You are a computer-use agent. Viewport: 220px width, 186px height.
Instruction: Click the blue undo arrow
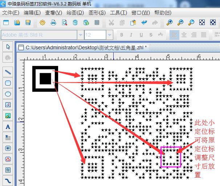pos(144,22)
